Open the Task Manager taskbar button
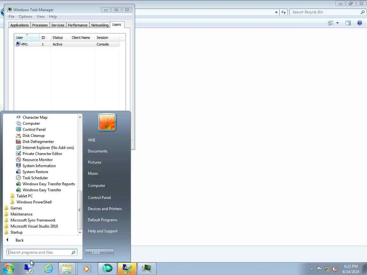Viewport: 367px width, 275px height. tap(147, 269)
